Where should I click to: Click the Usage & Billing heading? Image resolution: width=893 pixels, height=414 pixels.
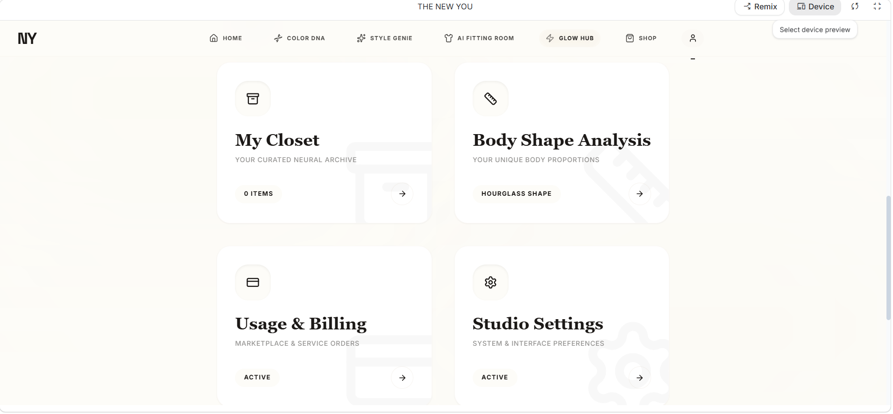pos(301,324)
